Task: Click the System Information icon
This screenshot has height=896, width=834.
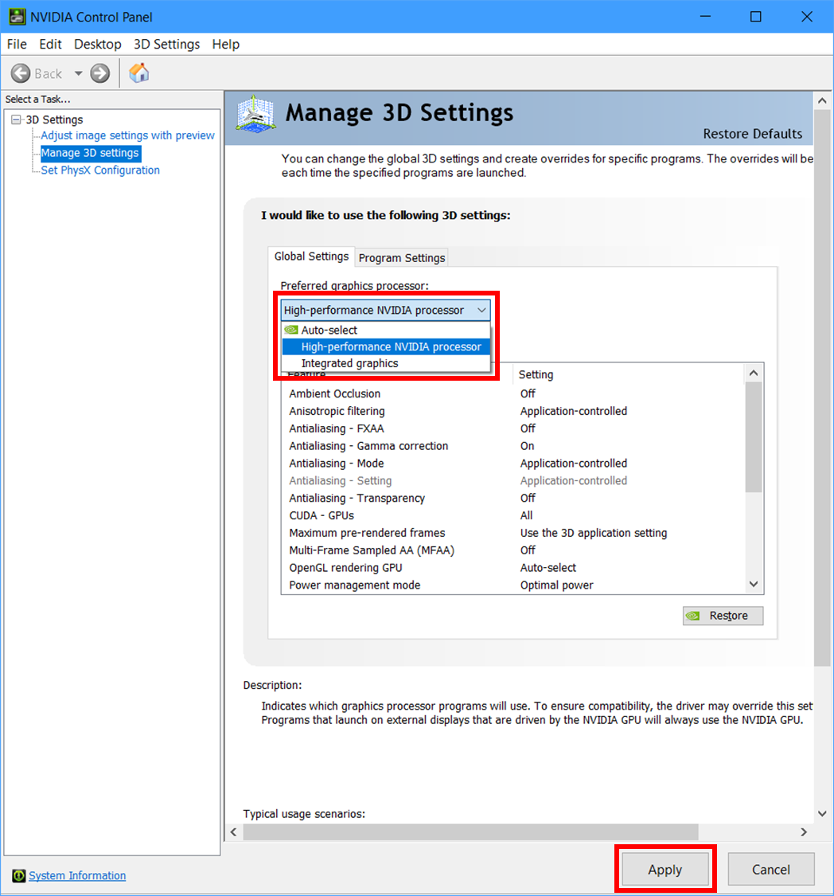Action: pos(19,876)
